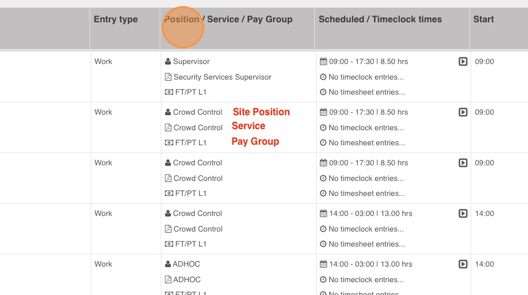Click 09:00 start time in Supervisor row
The image size is (528, 295).
coord(484,62)
